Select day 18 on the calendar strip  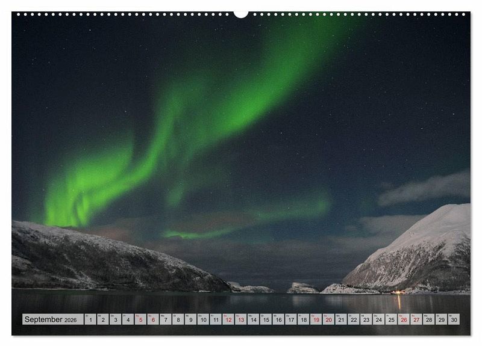click(x=304, y=319)
